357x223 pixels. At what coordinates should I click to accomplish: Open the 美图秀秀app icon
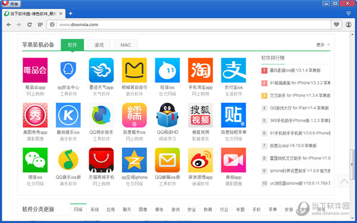[35, 115]
